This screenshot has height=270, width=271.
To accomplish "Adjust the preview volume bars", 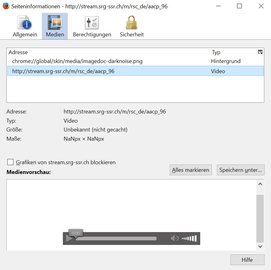I will click(x=189, y=239).
